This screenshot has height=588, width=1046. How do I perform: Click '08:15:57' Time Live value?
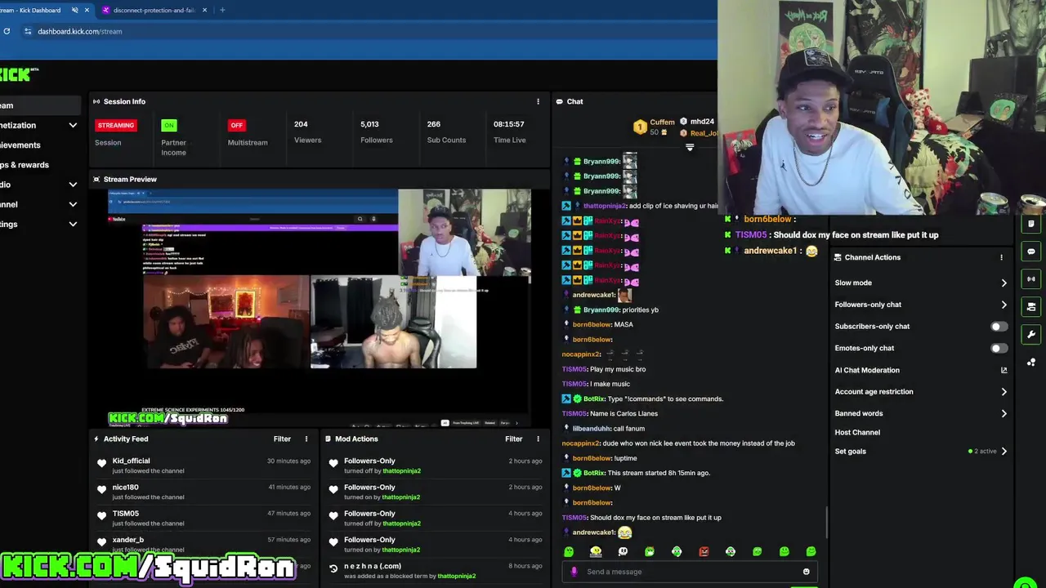[508, 124]
